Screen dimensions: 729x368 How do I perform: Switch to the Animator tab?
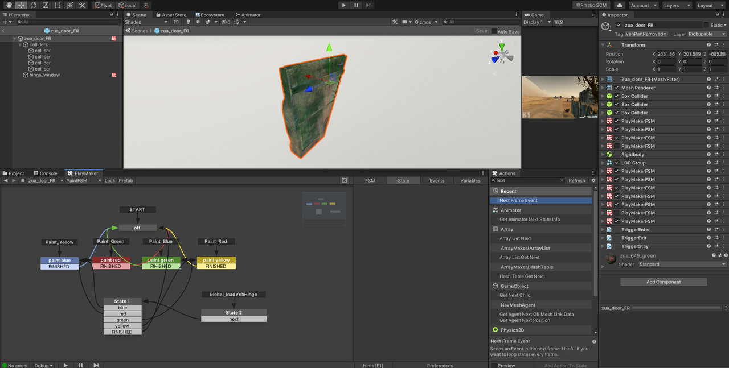coord(247,15)
